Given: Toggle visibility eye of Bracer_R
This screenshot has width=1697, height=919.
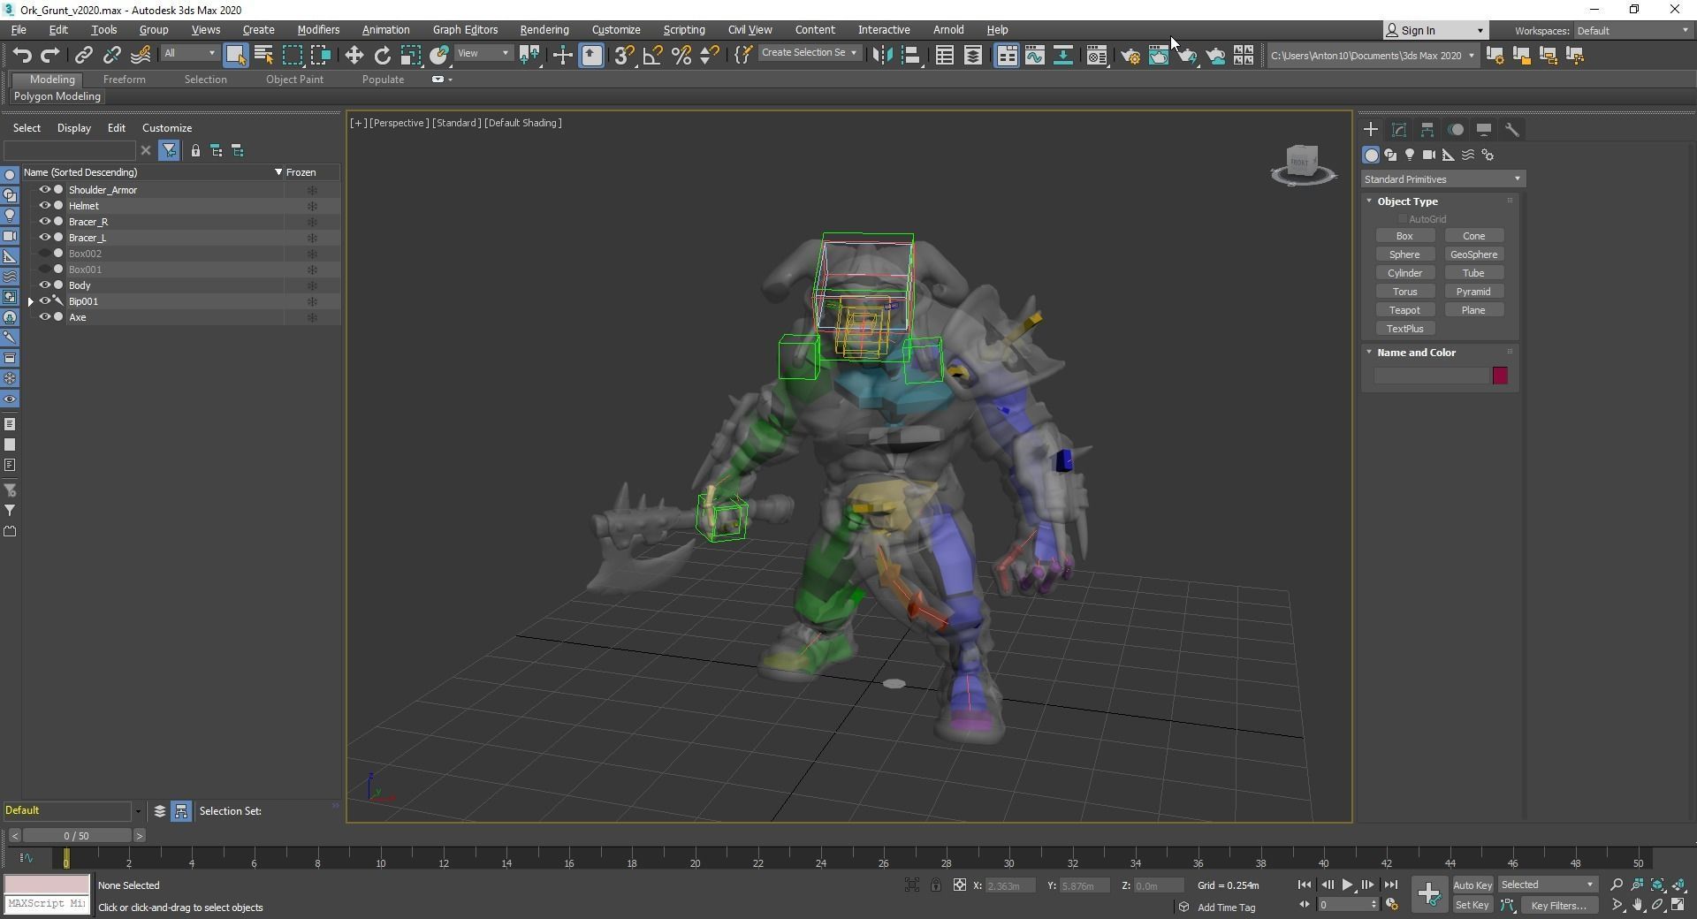Looking at the screenshot, I should point(44,222).
